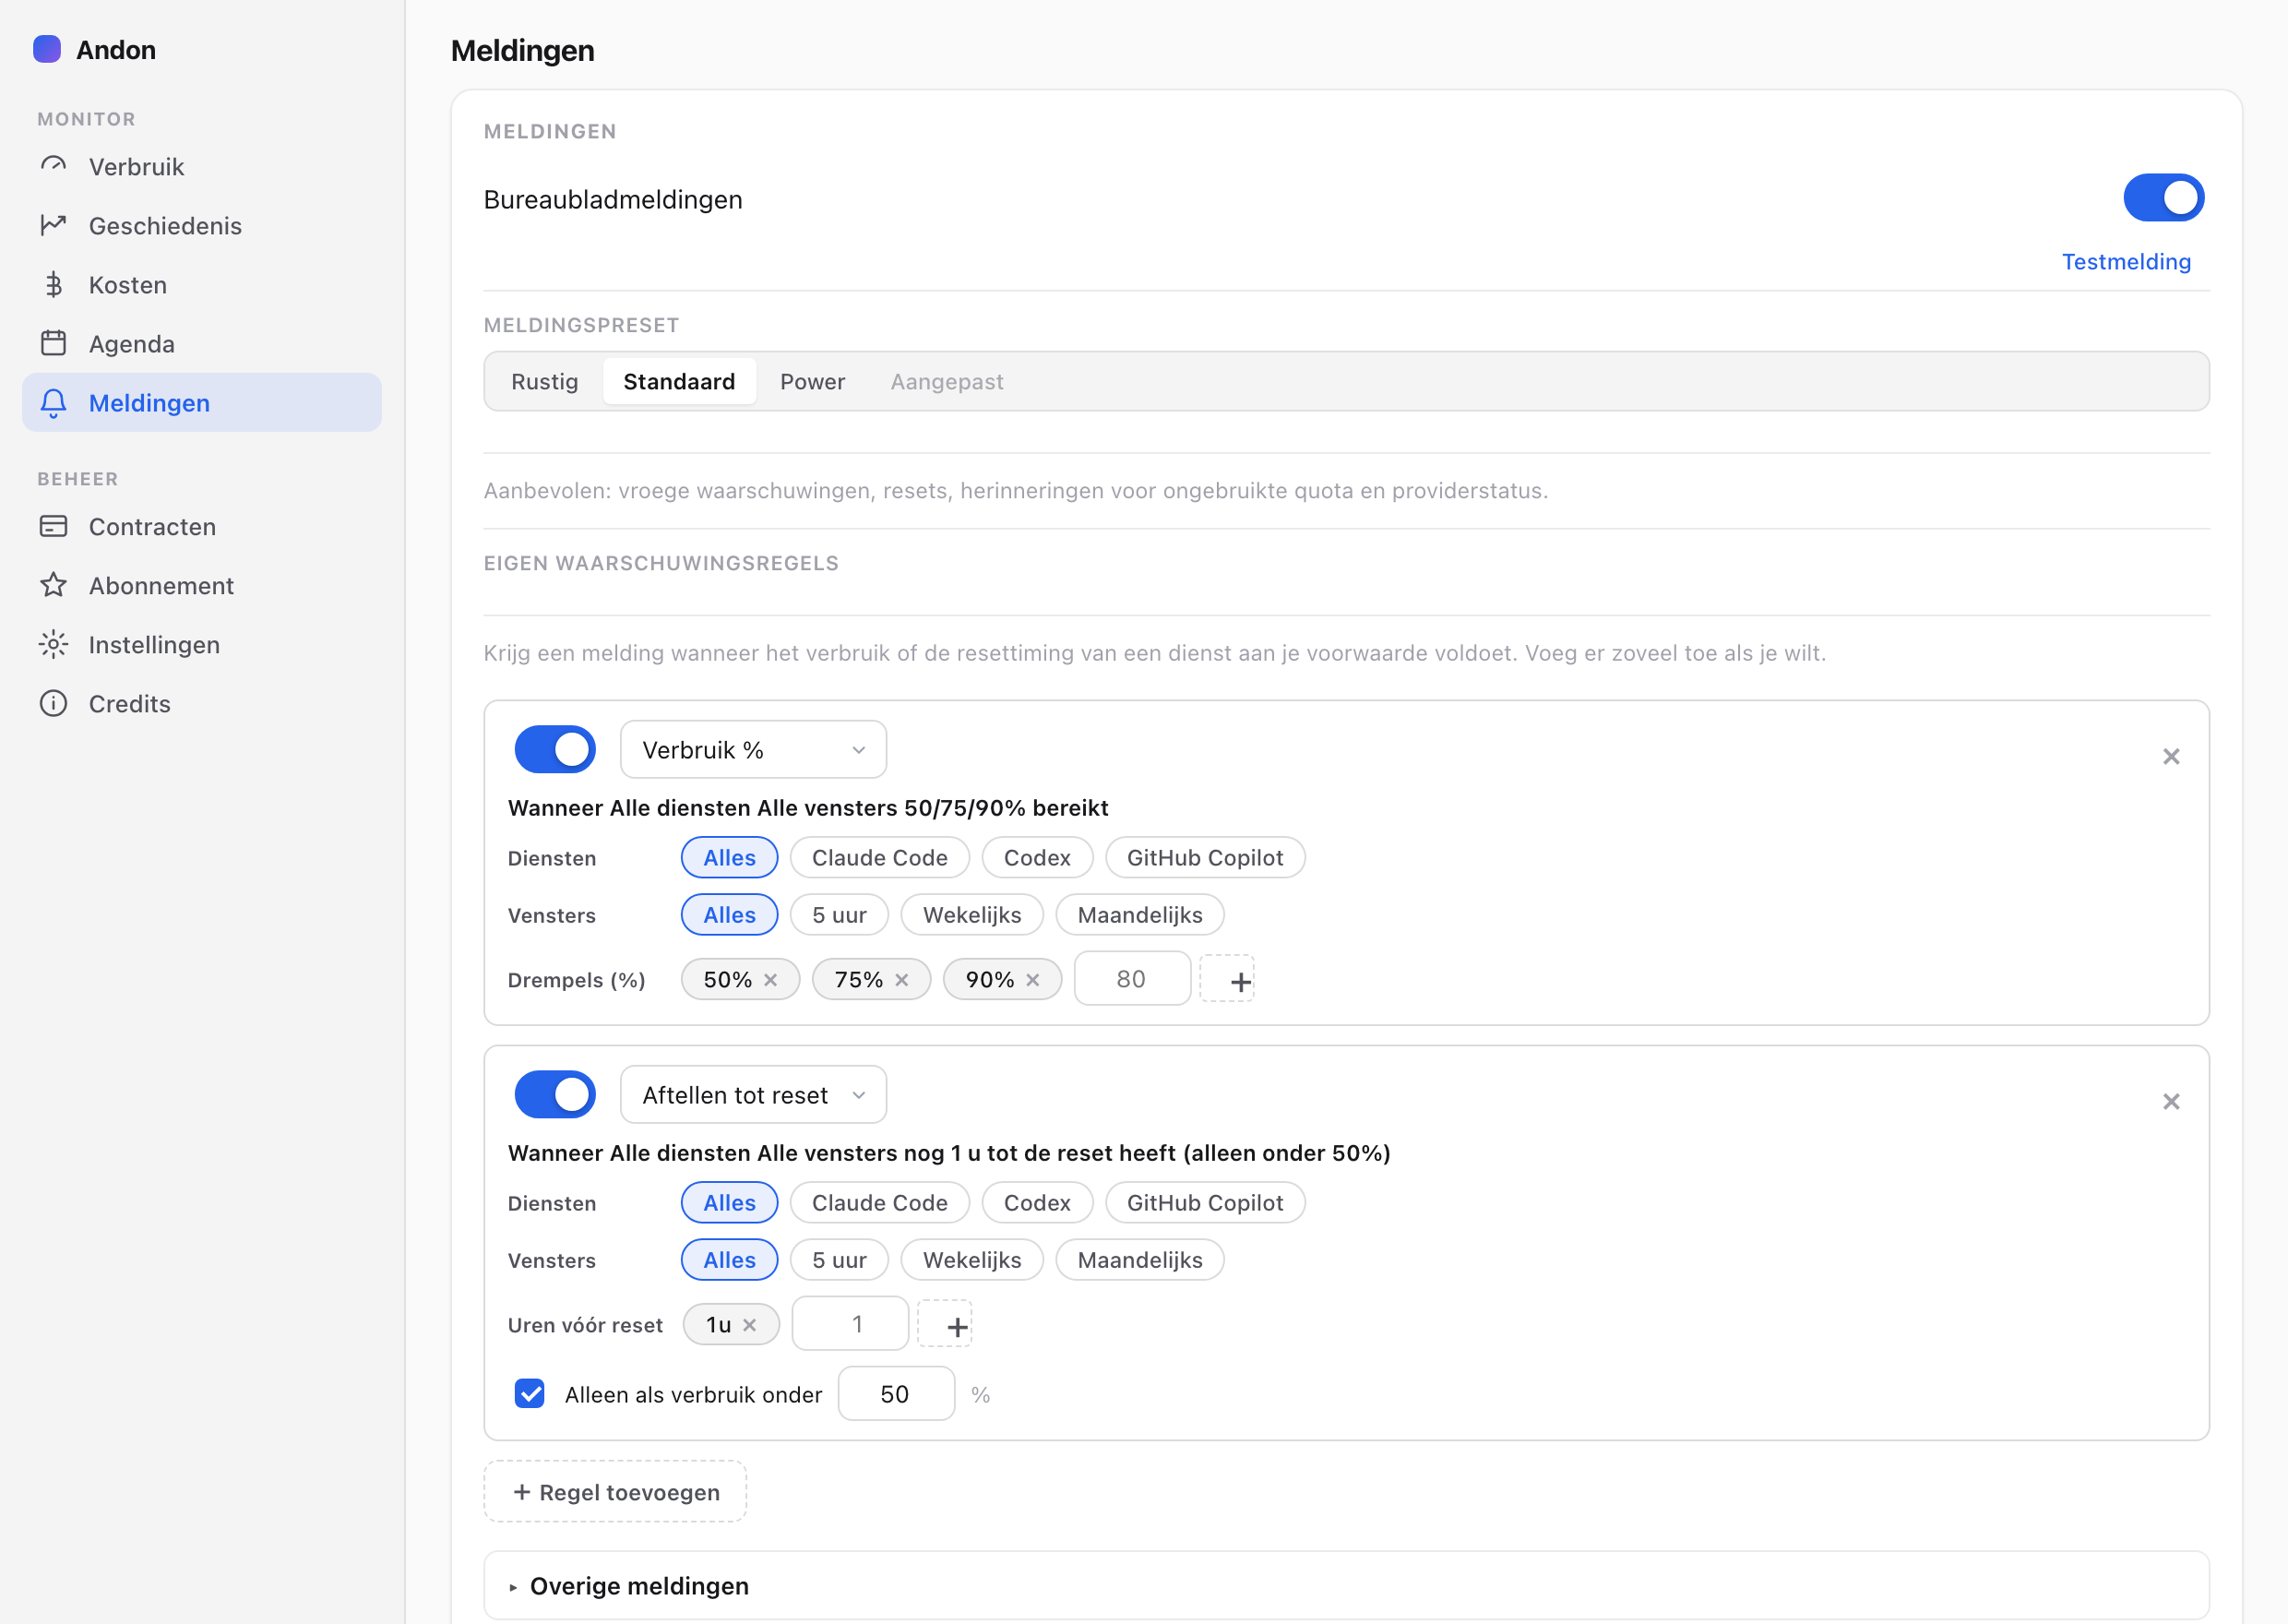Delete the Aftellen tot reset rule

(2171, 1101)
